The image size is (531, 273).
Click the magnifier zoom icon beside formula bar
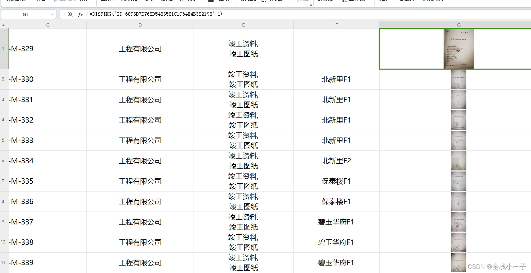[x=70, y=14]
